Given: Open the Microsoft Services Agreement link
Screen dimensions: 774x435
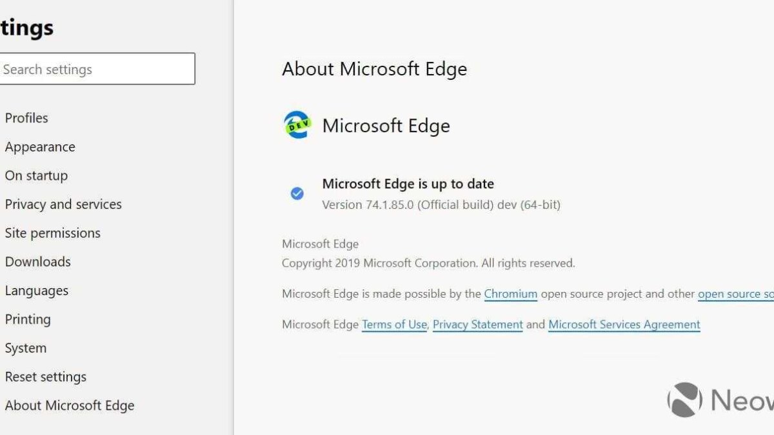Looking at the screenshot, I should pos(623,324).
